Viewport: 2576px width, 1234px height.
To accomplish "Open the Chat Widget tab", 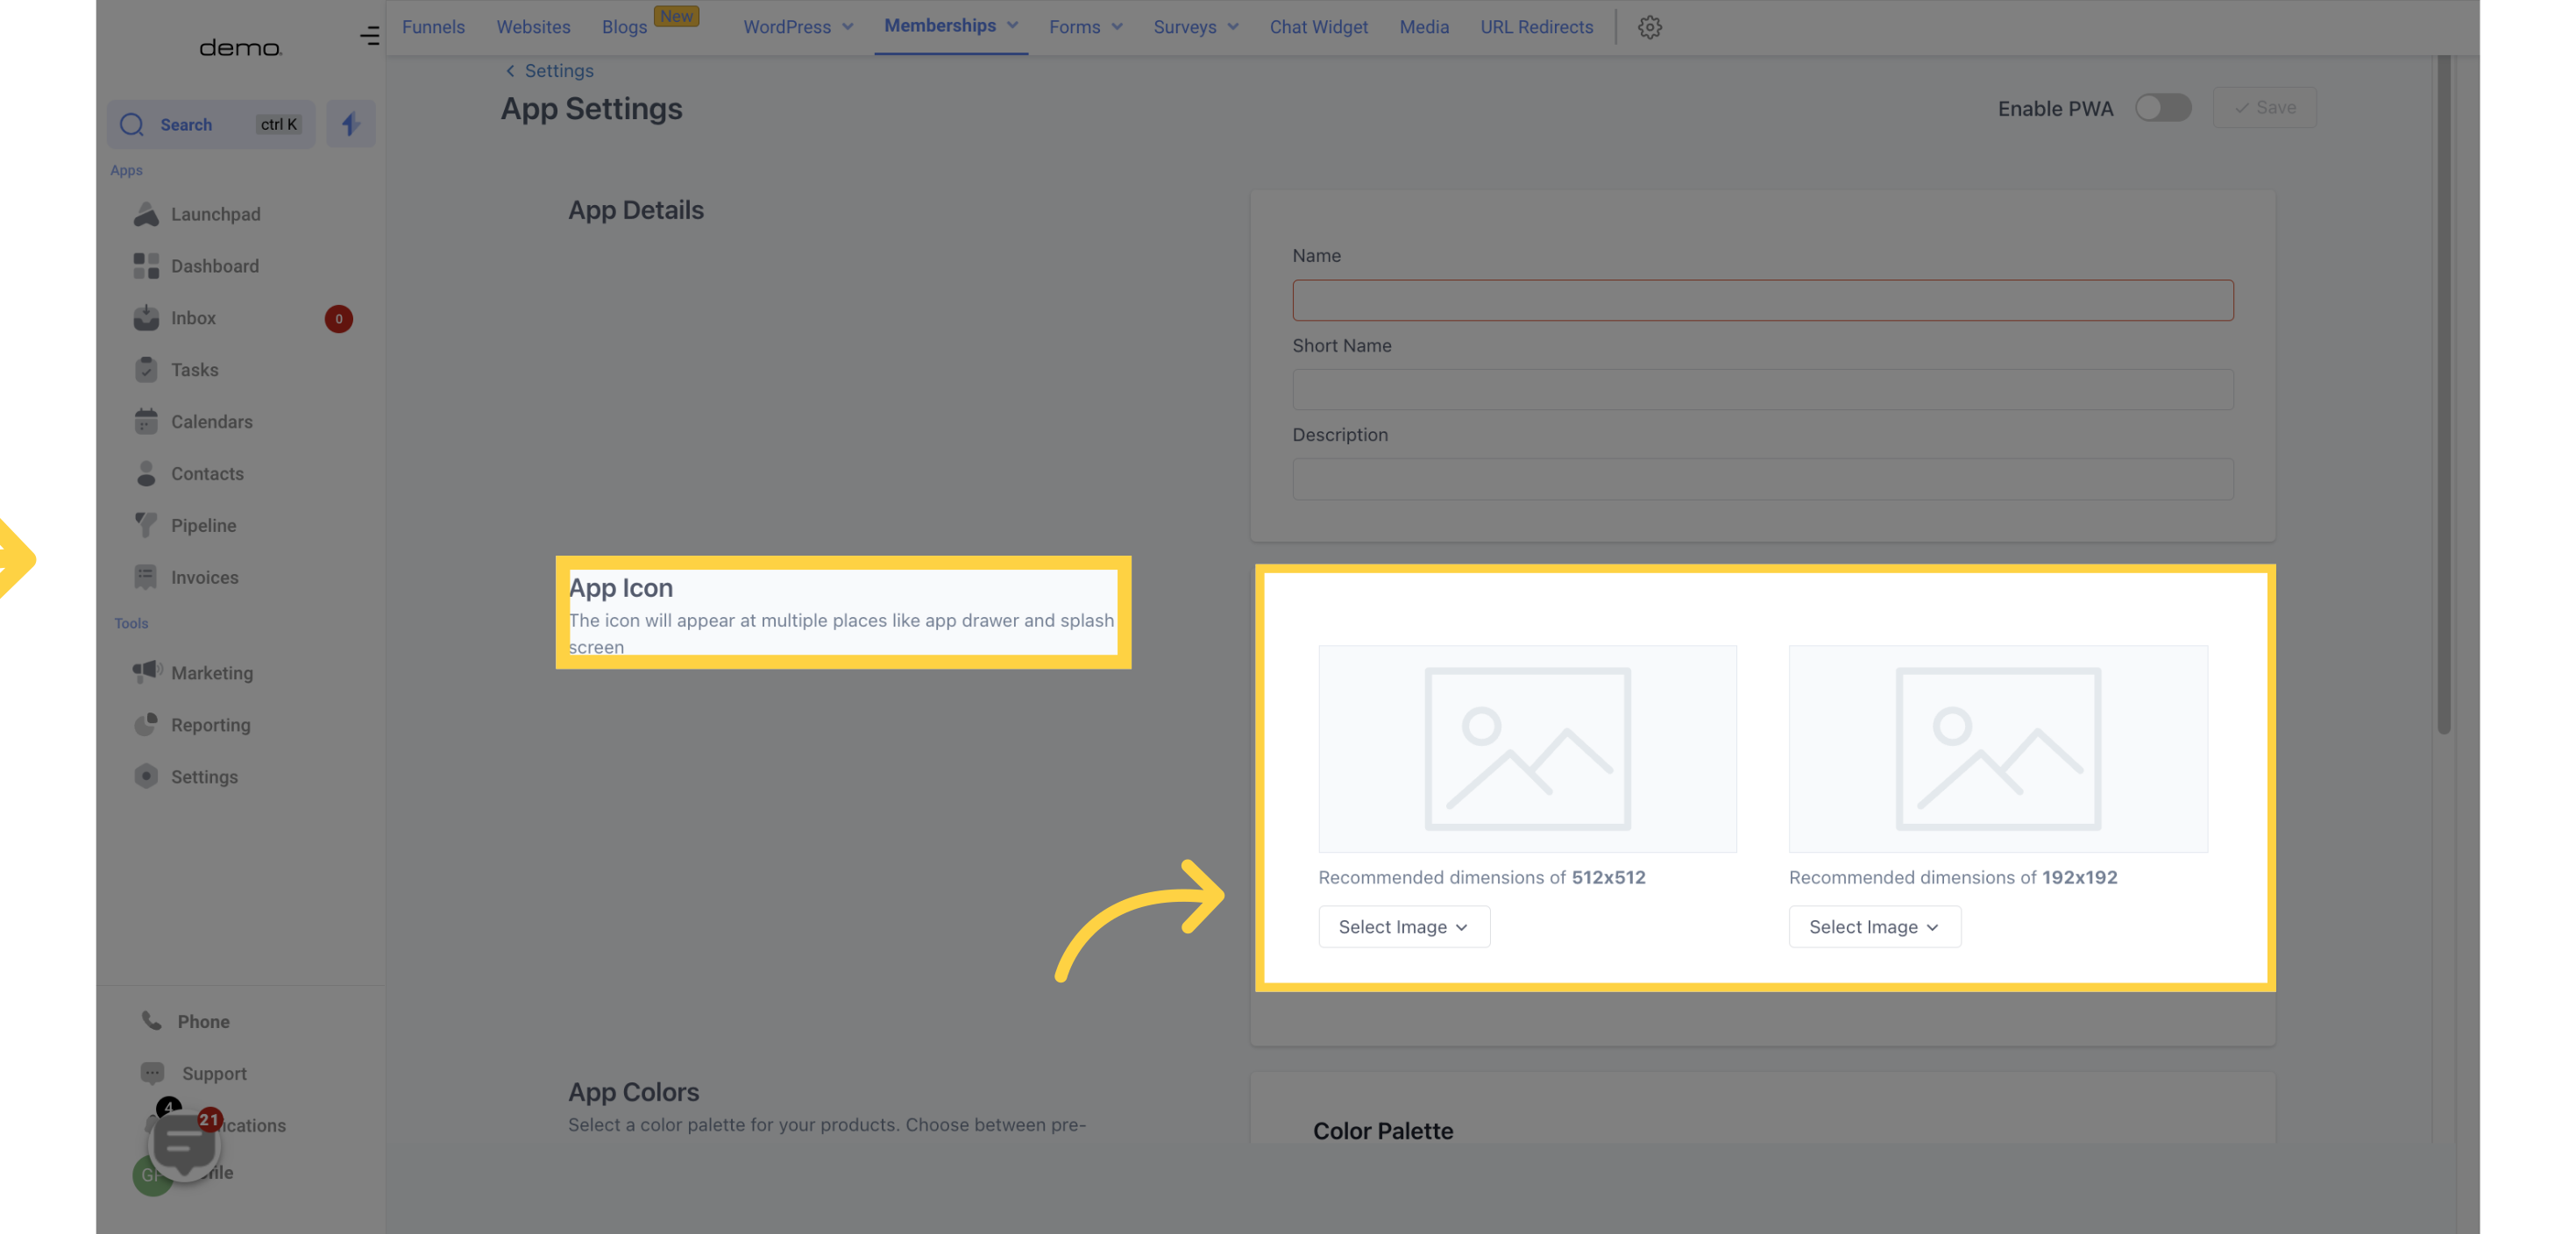I will coord(1318,27).
